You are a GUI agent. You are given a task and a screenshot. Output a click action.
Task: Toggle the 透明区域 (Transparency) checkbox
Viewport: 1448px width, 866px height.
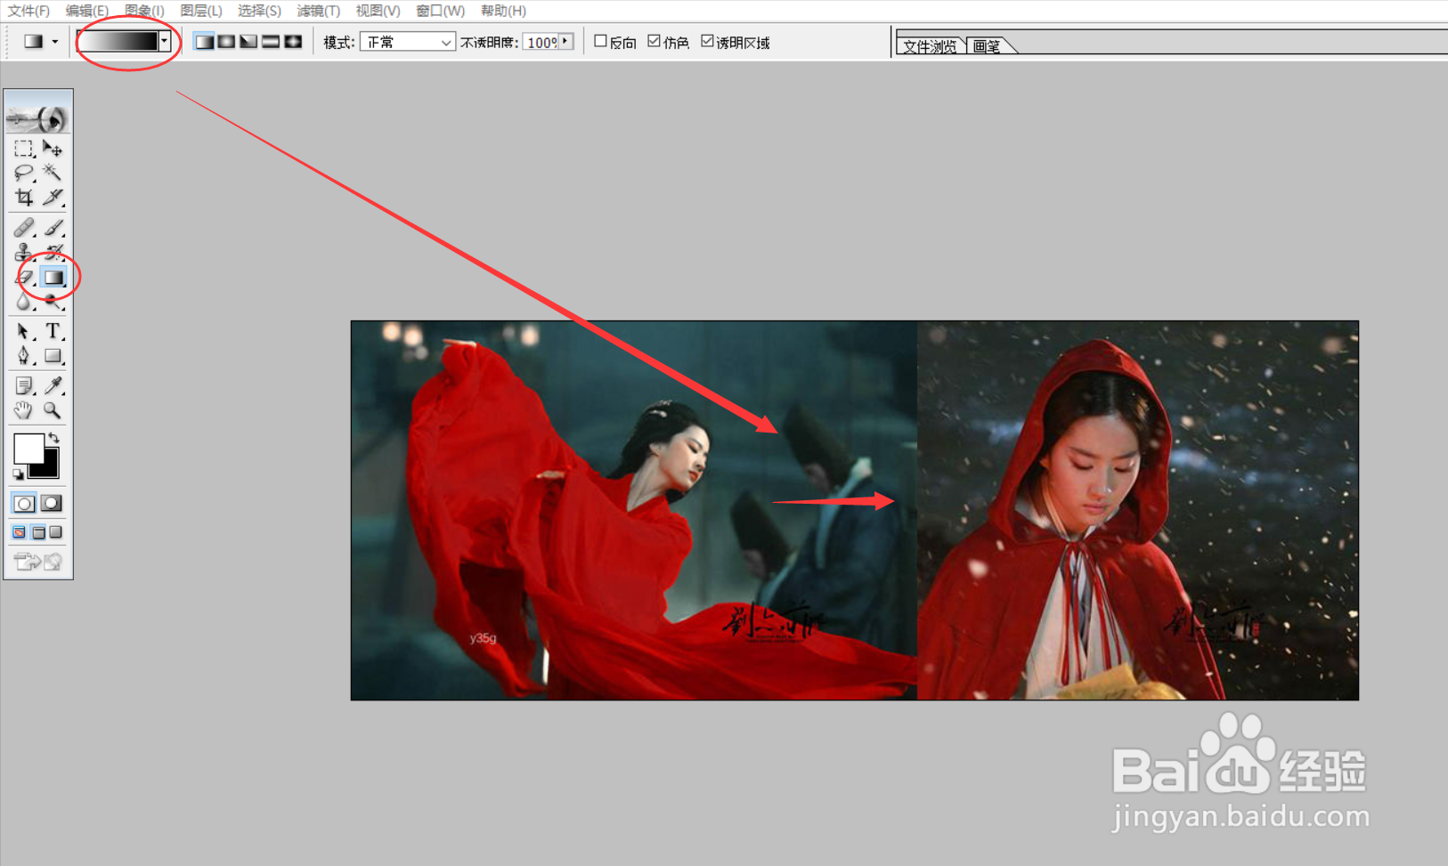click(707, 41)
